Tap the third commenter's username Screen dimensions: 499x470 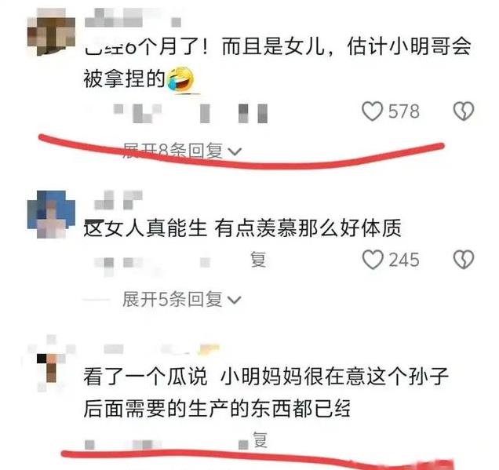click(x=162, y=349)
